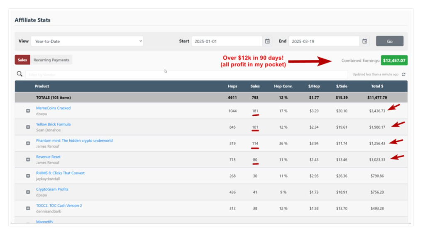
Task: Open the End date calendar picker icon
Action: (364, 41)
